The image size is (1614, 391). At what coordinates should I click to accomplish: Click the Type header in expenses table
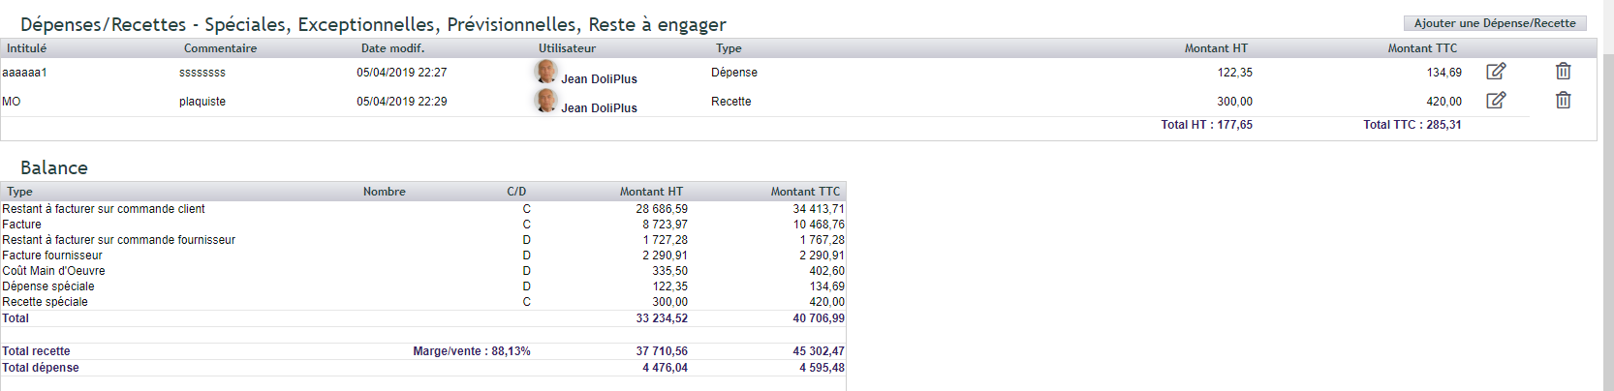(729, 48)
